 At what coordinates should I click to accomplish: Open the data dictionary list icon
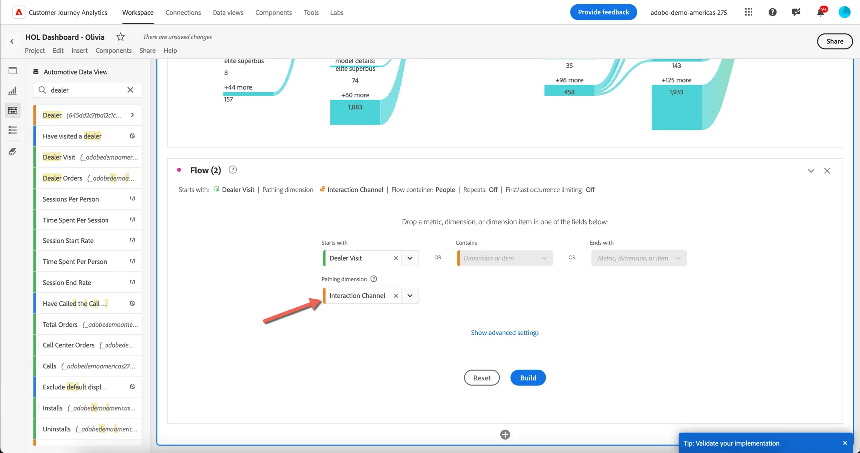[13, 130]
